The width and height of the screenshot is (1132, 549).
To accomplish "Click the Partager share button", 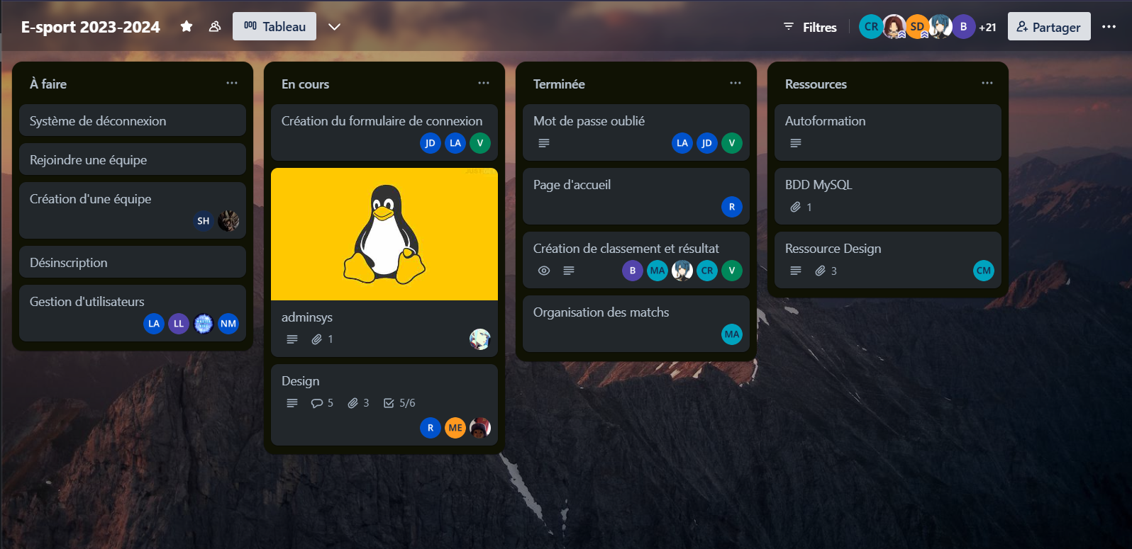I will pos(1048,27).
